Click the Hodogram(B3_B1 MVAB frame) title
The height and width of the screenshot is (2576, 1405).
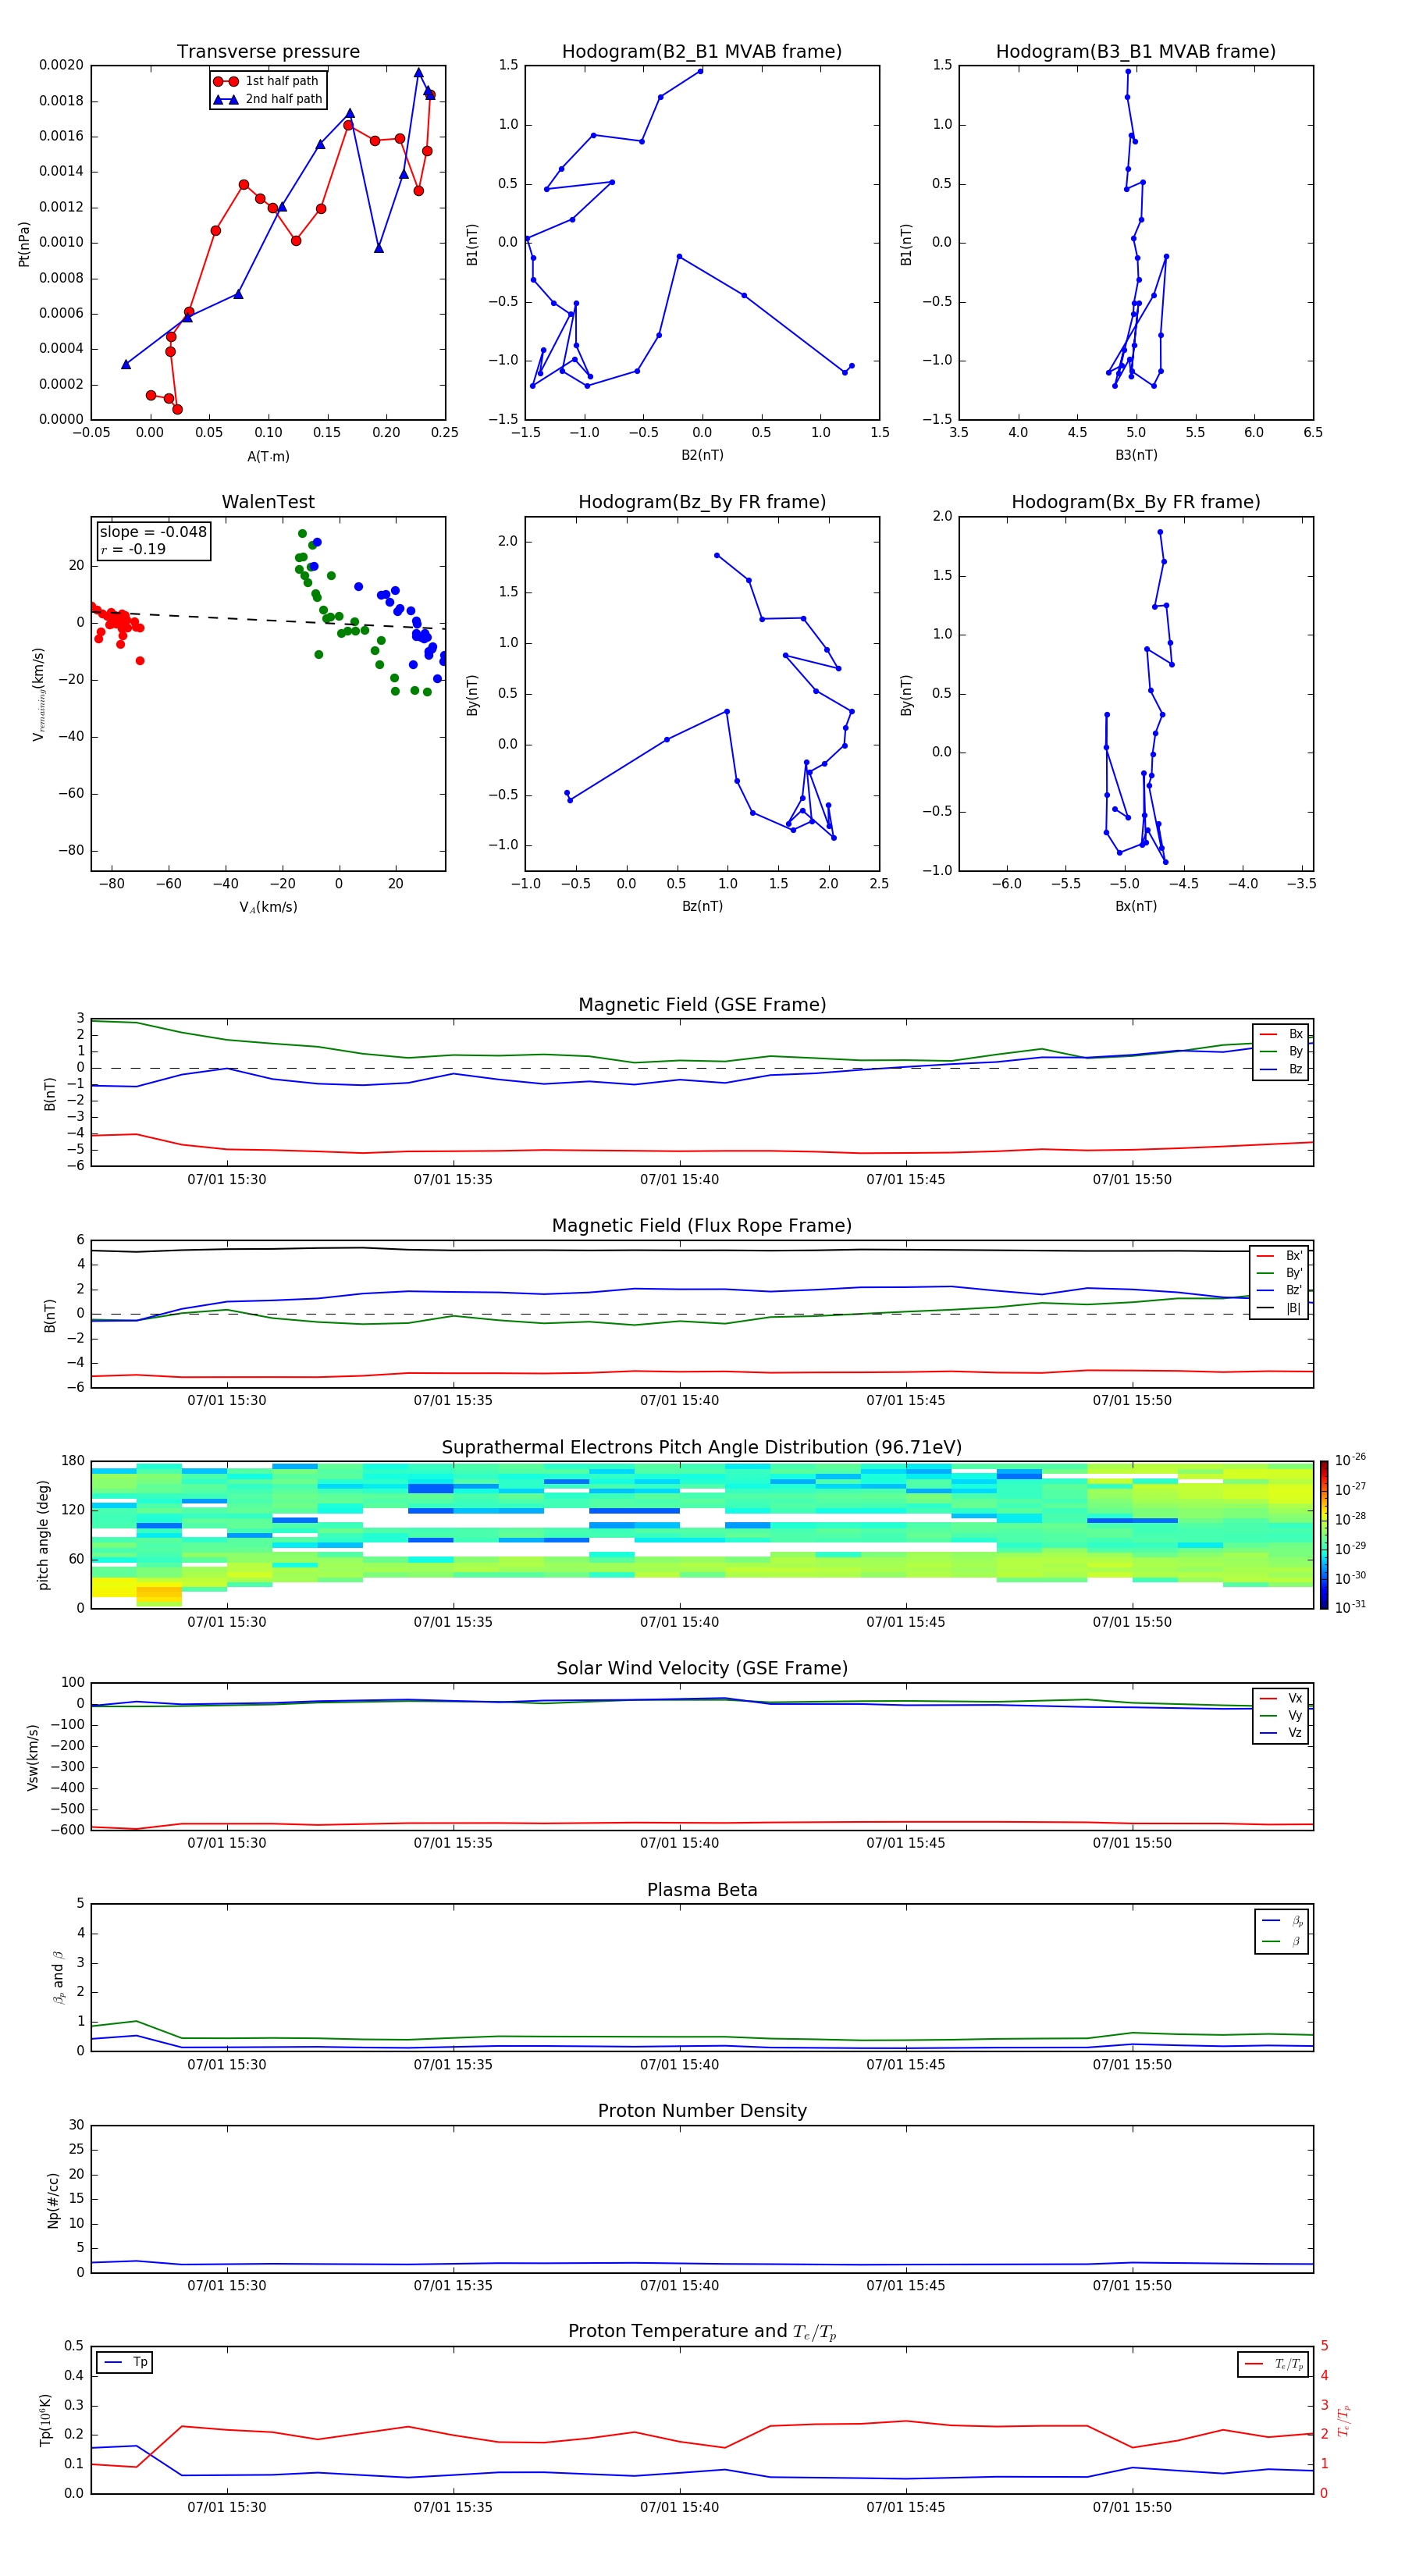1136,52
